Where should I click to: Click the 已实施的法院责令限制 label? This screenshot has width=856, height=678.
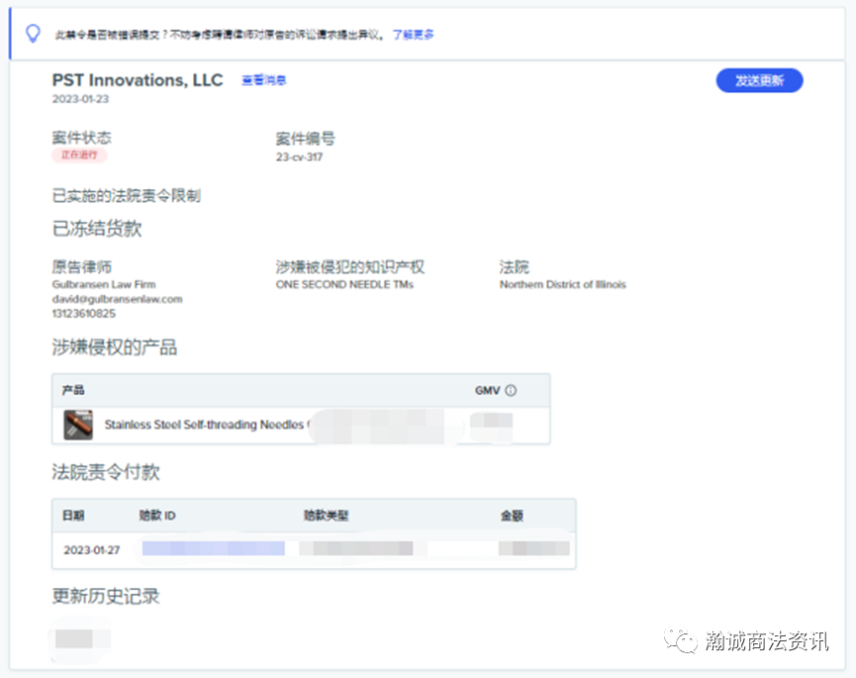tap(127, 195)
